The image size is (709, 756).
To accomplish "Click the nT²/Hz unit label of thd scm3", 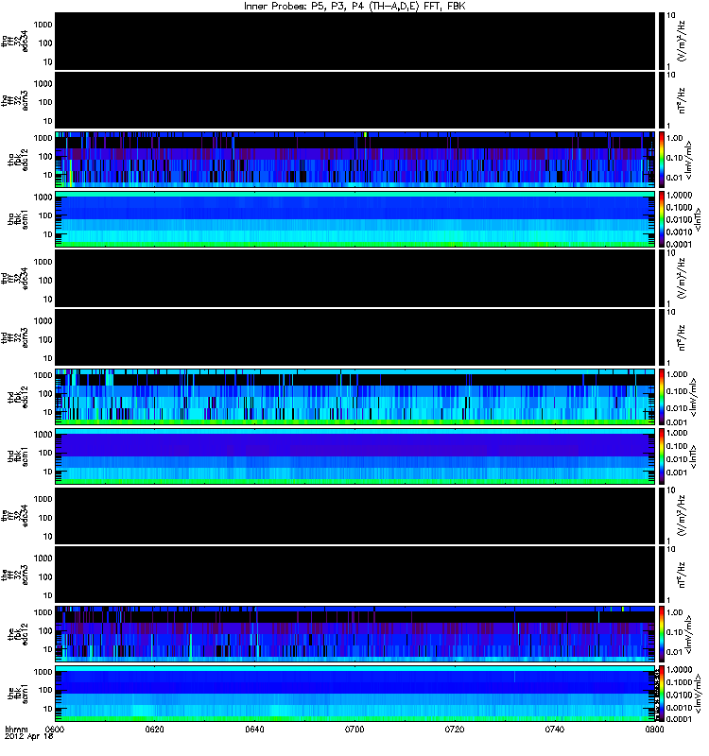I will [x=682, y=337].
